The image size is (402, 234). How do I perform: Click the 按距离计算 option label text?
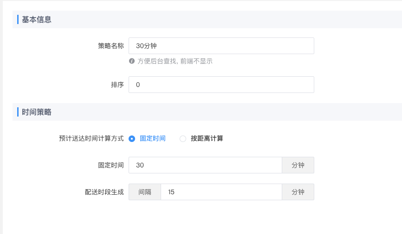[207, 138]
